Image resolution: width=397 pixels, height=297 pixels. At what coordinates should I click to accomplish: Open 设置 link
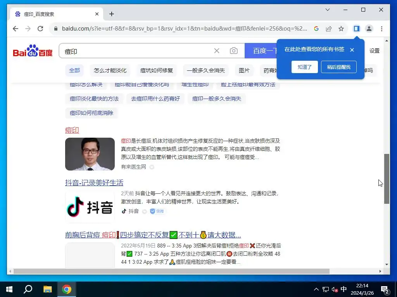375,51
